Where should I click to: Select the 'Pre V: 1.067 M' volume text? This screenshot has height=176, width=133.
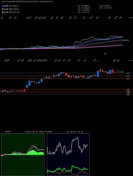pyautogui.click(x=105, y=8)
